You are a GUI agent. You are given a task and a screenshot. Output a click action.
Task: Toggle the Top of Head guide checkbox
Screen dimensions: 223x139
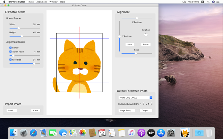pyautogui.click(x=10, y=52)
